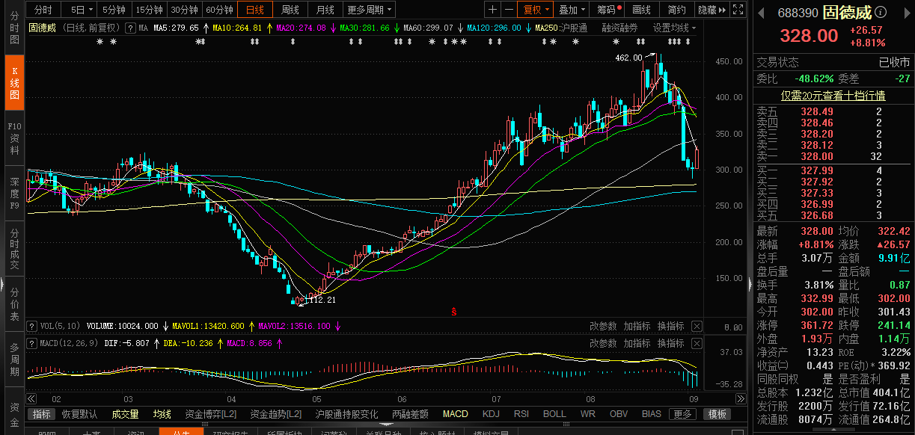
Task: Go to next stock with right arrow
Action: tap(905, 13)
